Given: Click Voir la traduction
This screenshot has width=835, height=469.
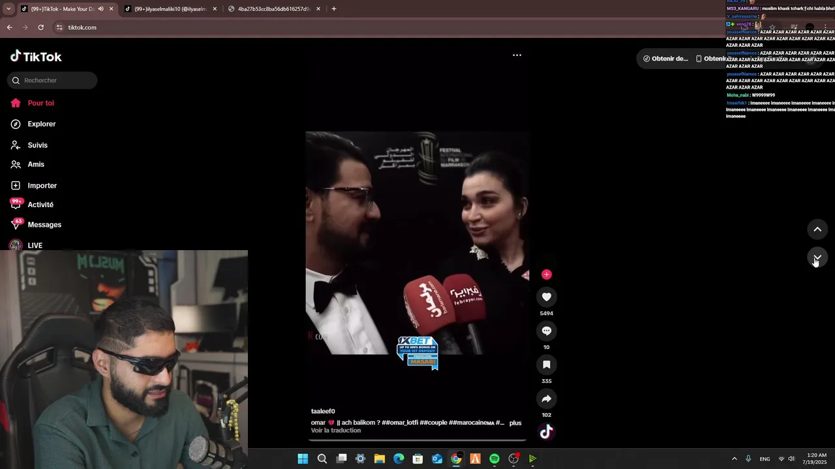Looking at the screenshot, I should pos(336,431).
